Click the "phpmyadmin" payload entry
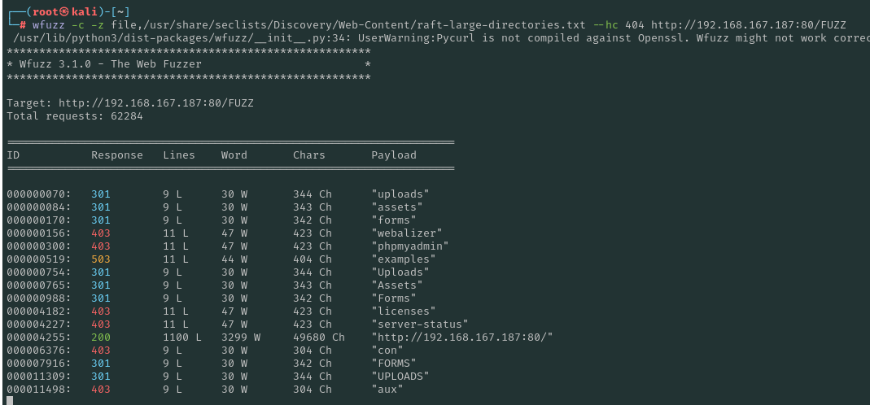This screenshot has width=870, height=405. pyautogui.click(x=410, y=246)
